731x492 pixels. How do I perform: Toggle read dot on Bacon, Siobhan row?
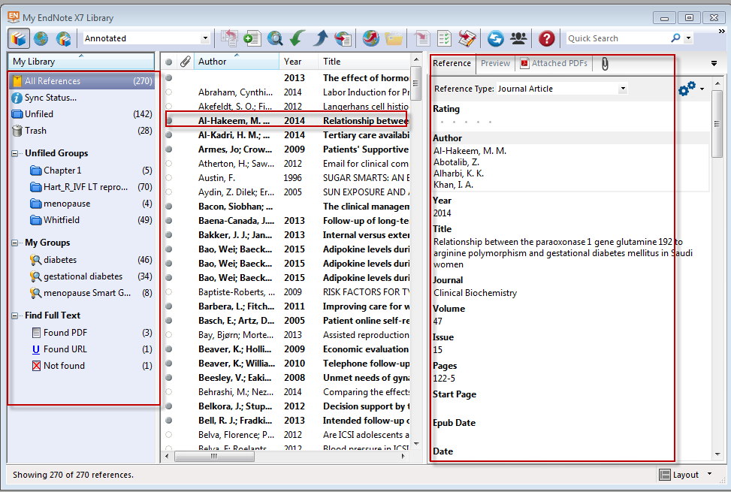(x=169, y=207)
